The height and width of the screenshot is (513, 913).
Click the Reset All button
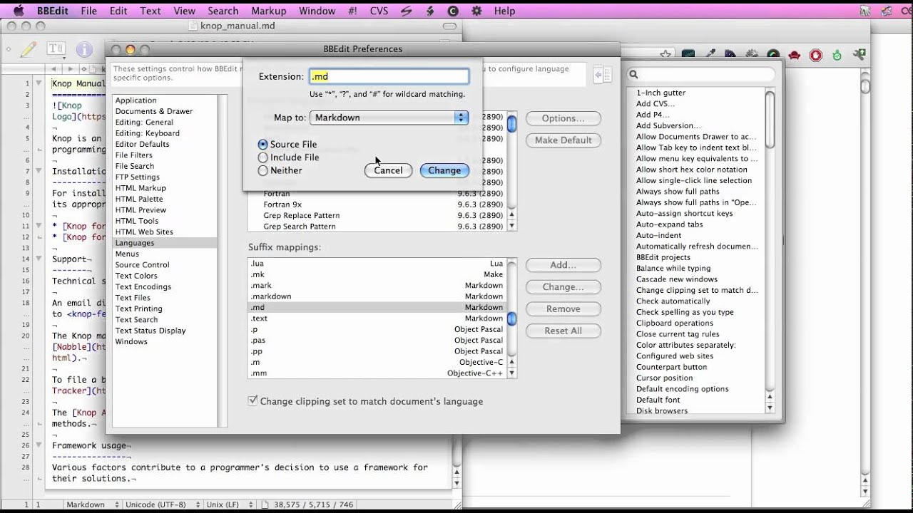(x=563, y=331)
